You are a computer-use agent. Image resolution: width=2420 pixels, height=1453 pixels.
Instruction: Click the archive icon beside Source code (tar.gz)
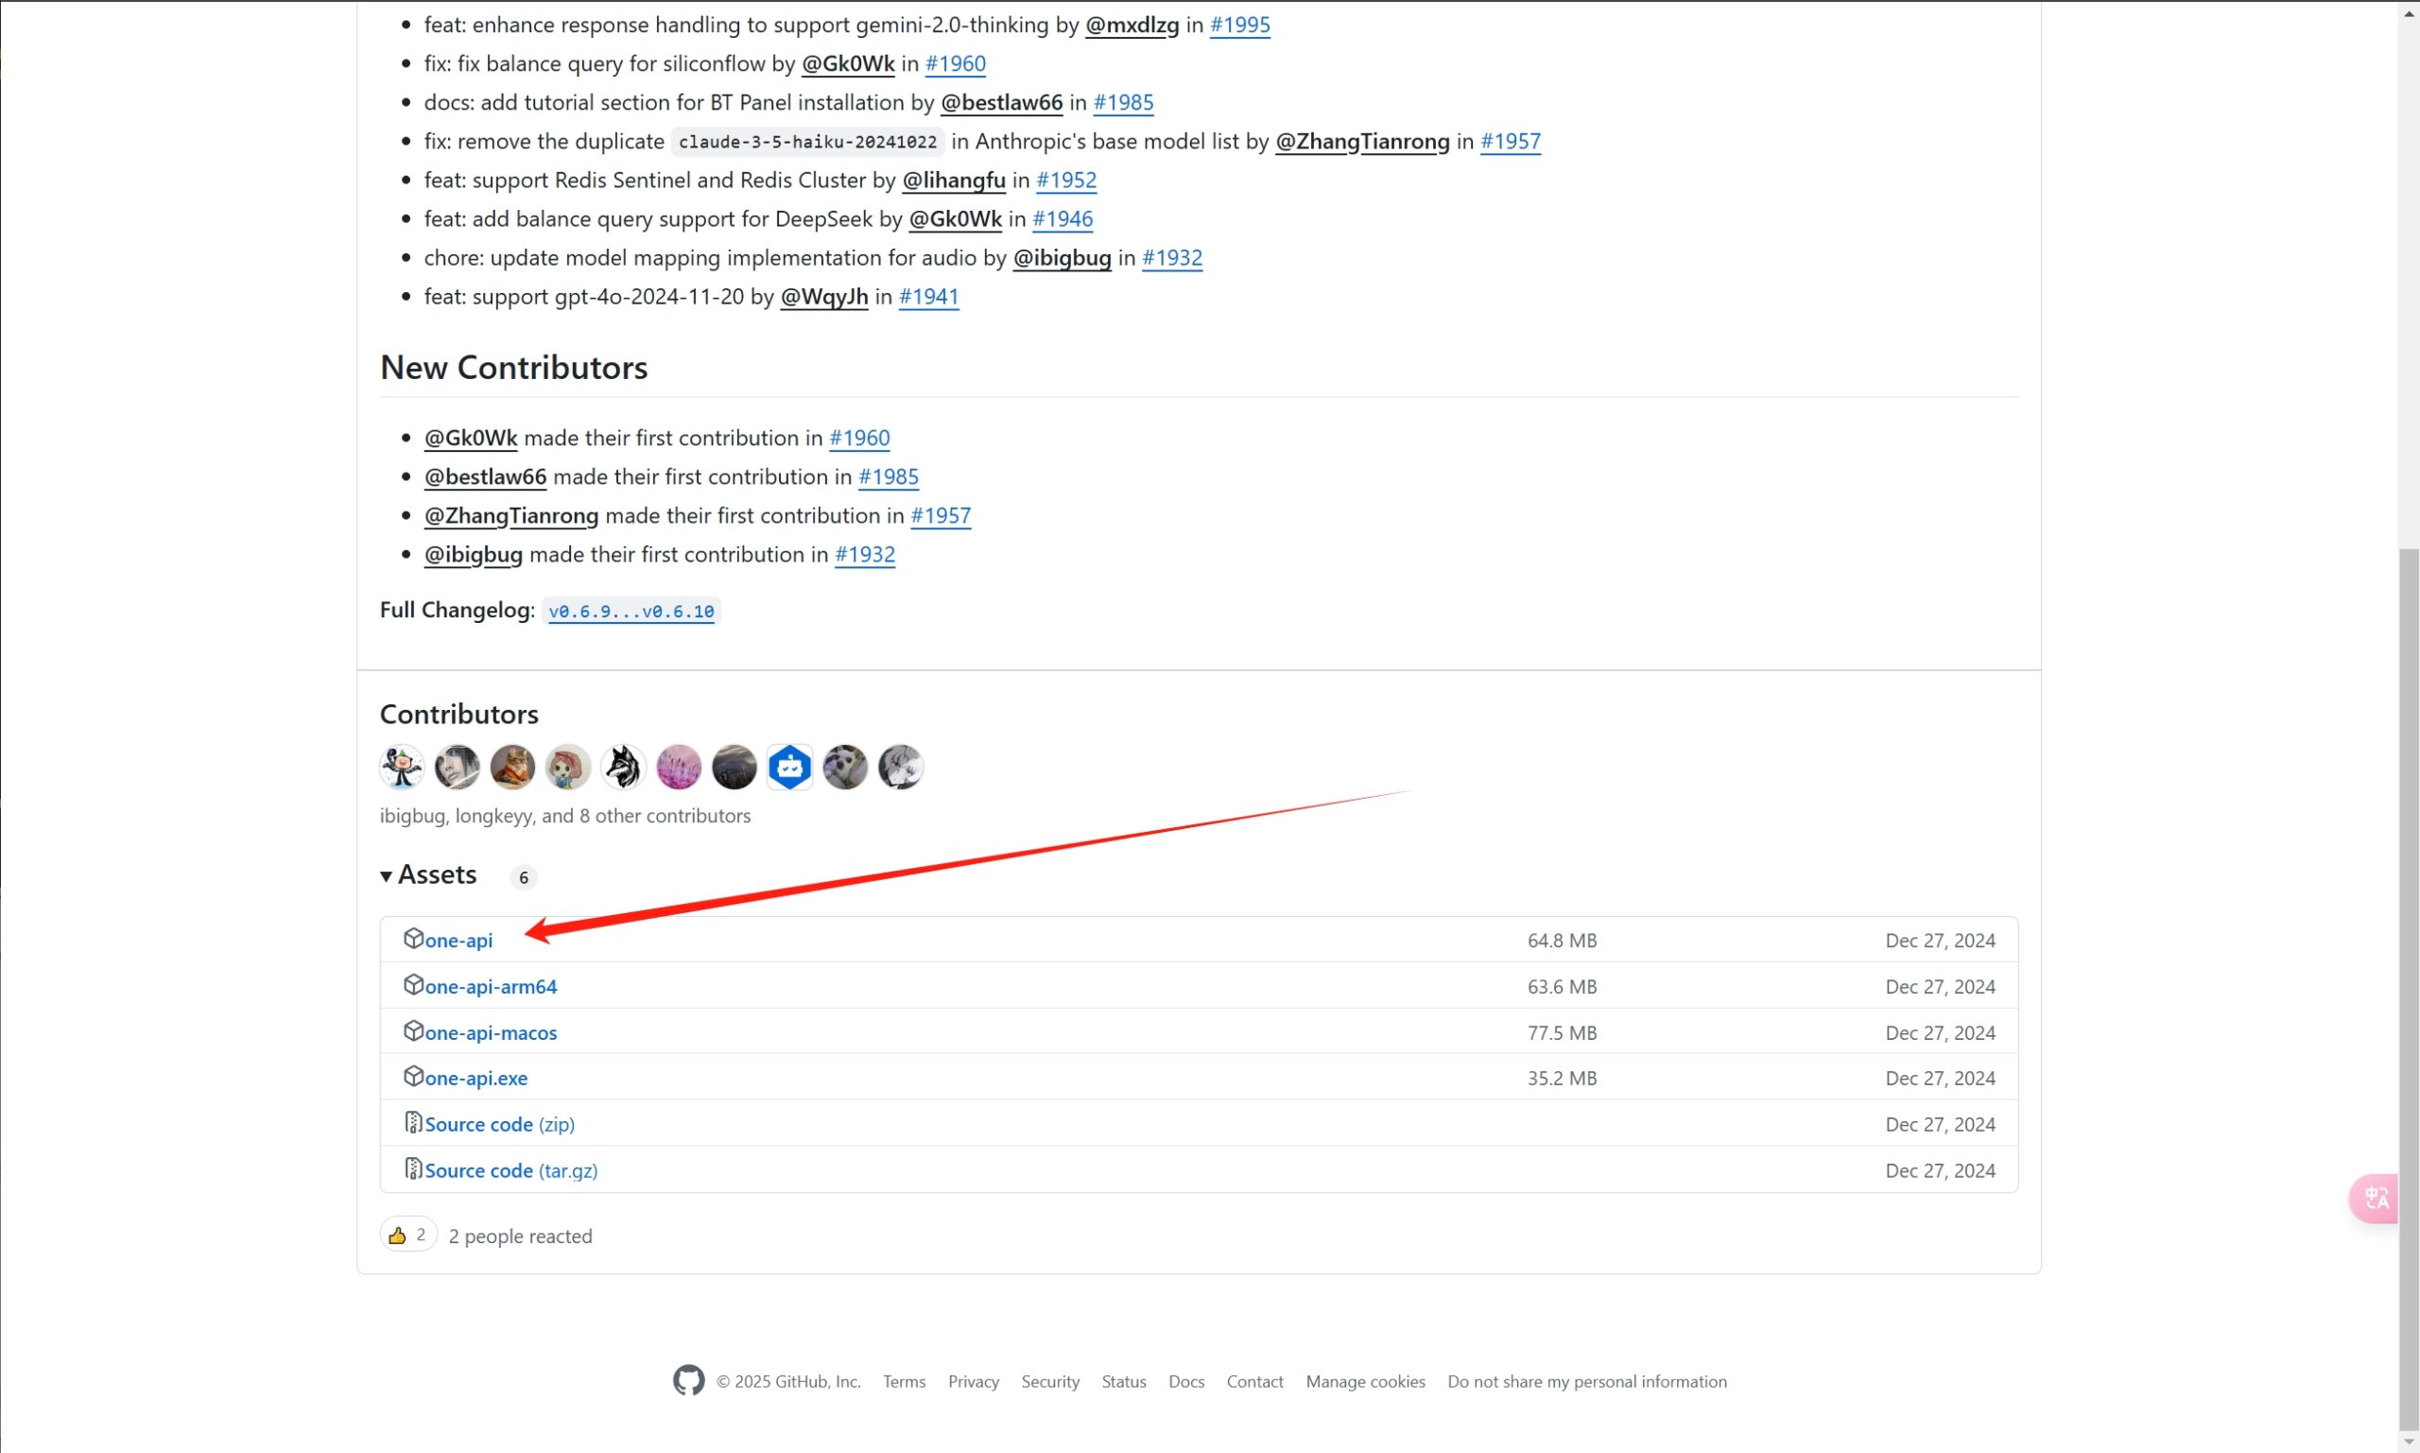coord(413,1168)
